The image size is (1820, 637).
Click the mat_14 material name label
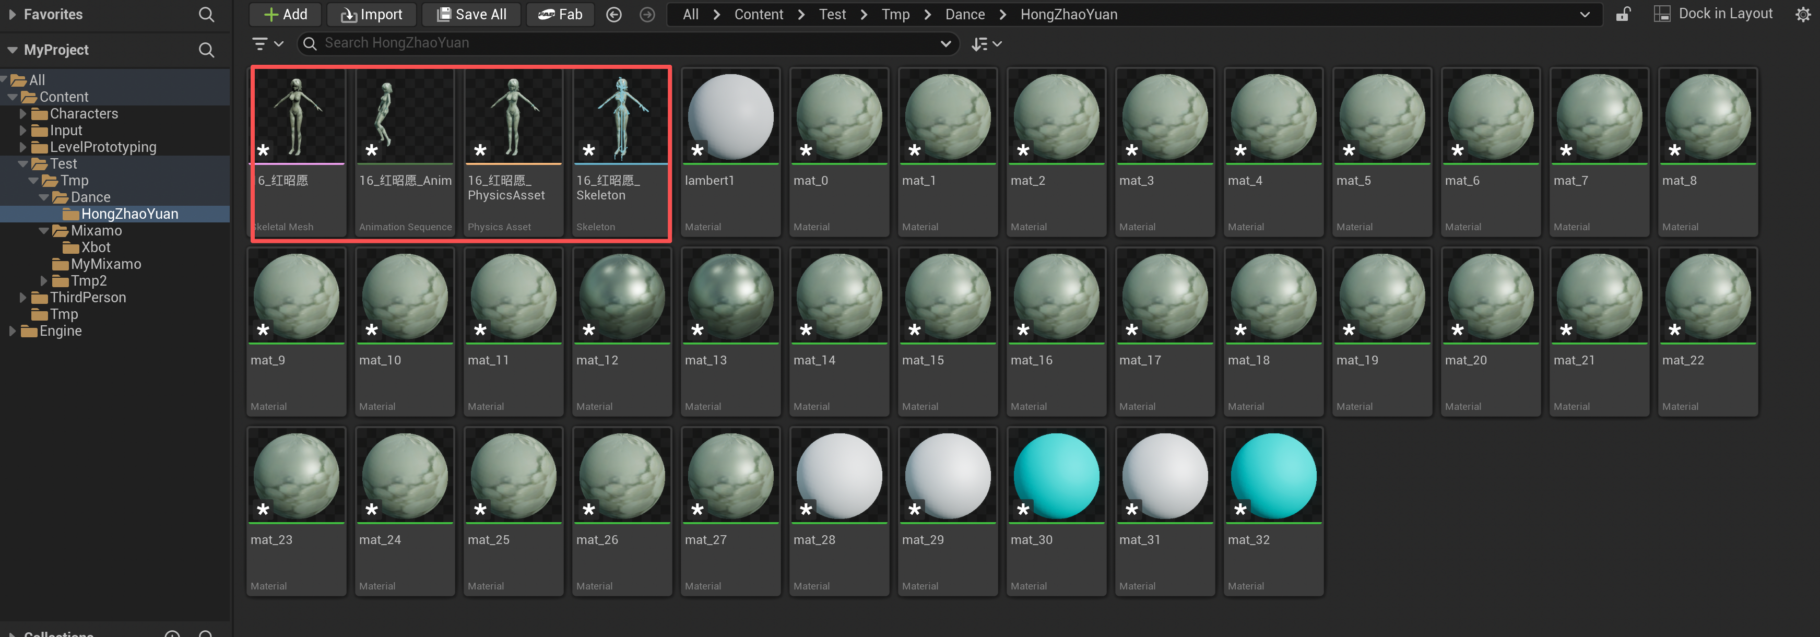click(x=814, y=360)
